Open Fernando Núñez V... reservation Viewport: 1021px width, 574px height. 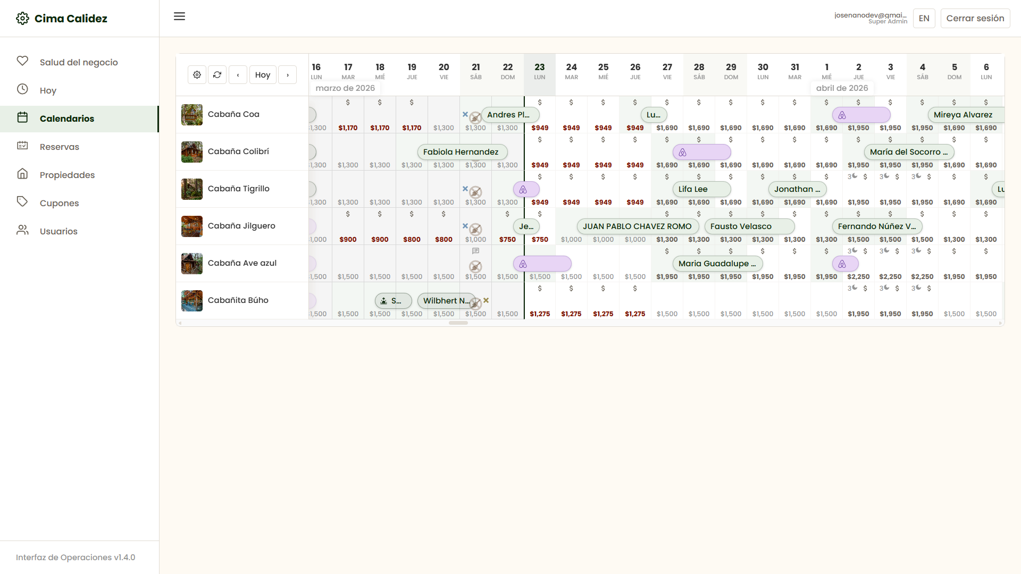877,226
